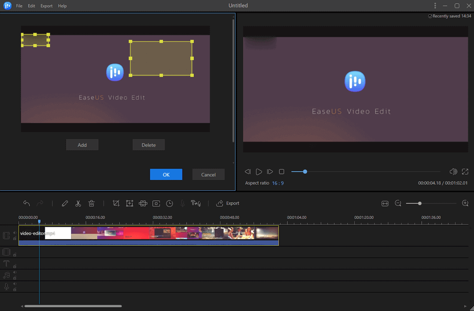Zoom in the timeline with plus magnifier
This screenshot has height=311, width=474.
point(465,203)
